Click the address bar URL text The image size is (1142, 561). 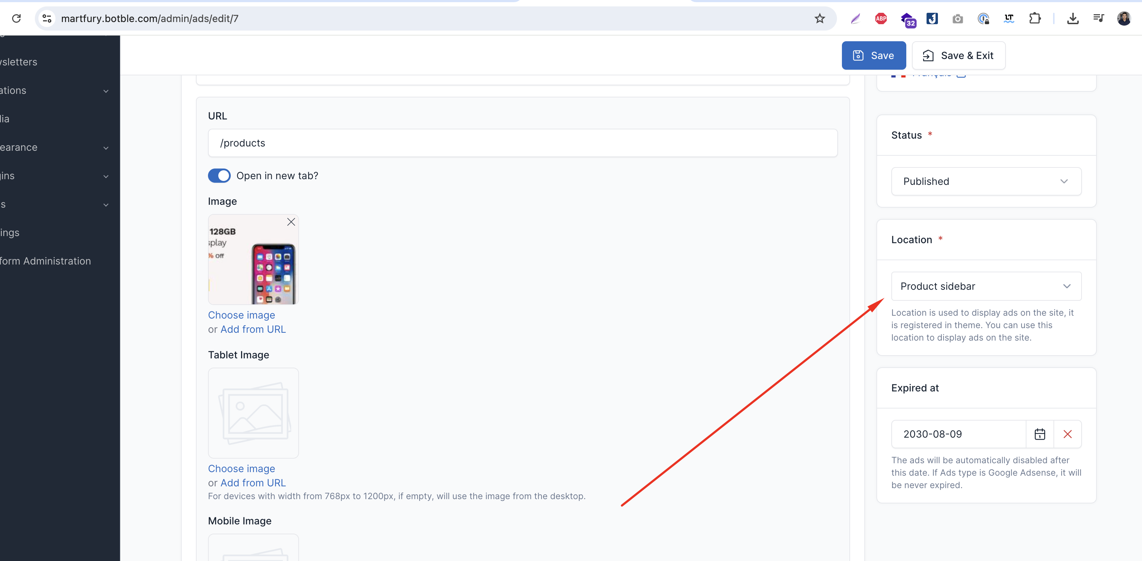point(150,18)
